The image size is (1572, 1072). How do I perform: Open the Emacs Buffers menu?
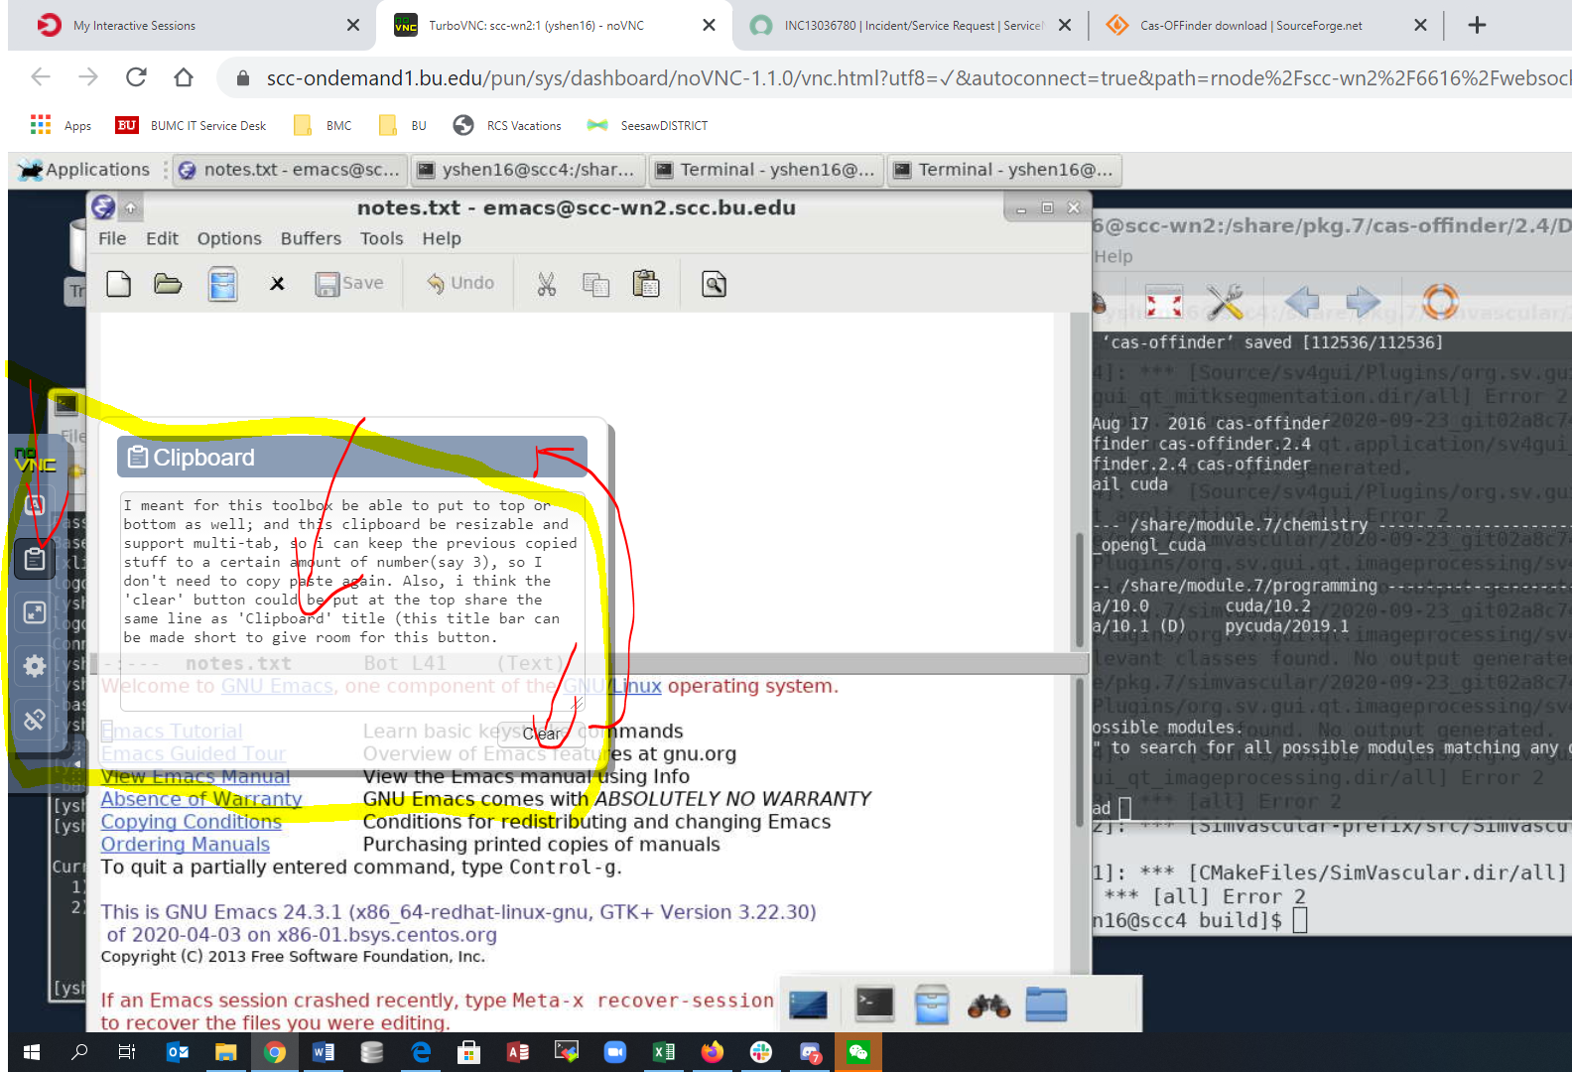point(311,238)
